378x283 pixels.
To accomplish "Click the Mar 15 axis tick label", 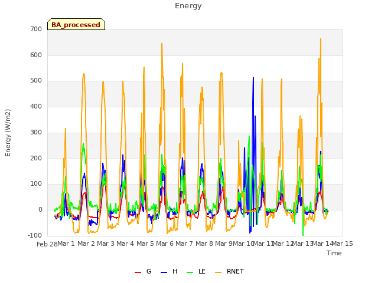I will (343, 243).
